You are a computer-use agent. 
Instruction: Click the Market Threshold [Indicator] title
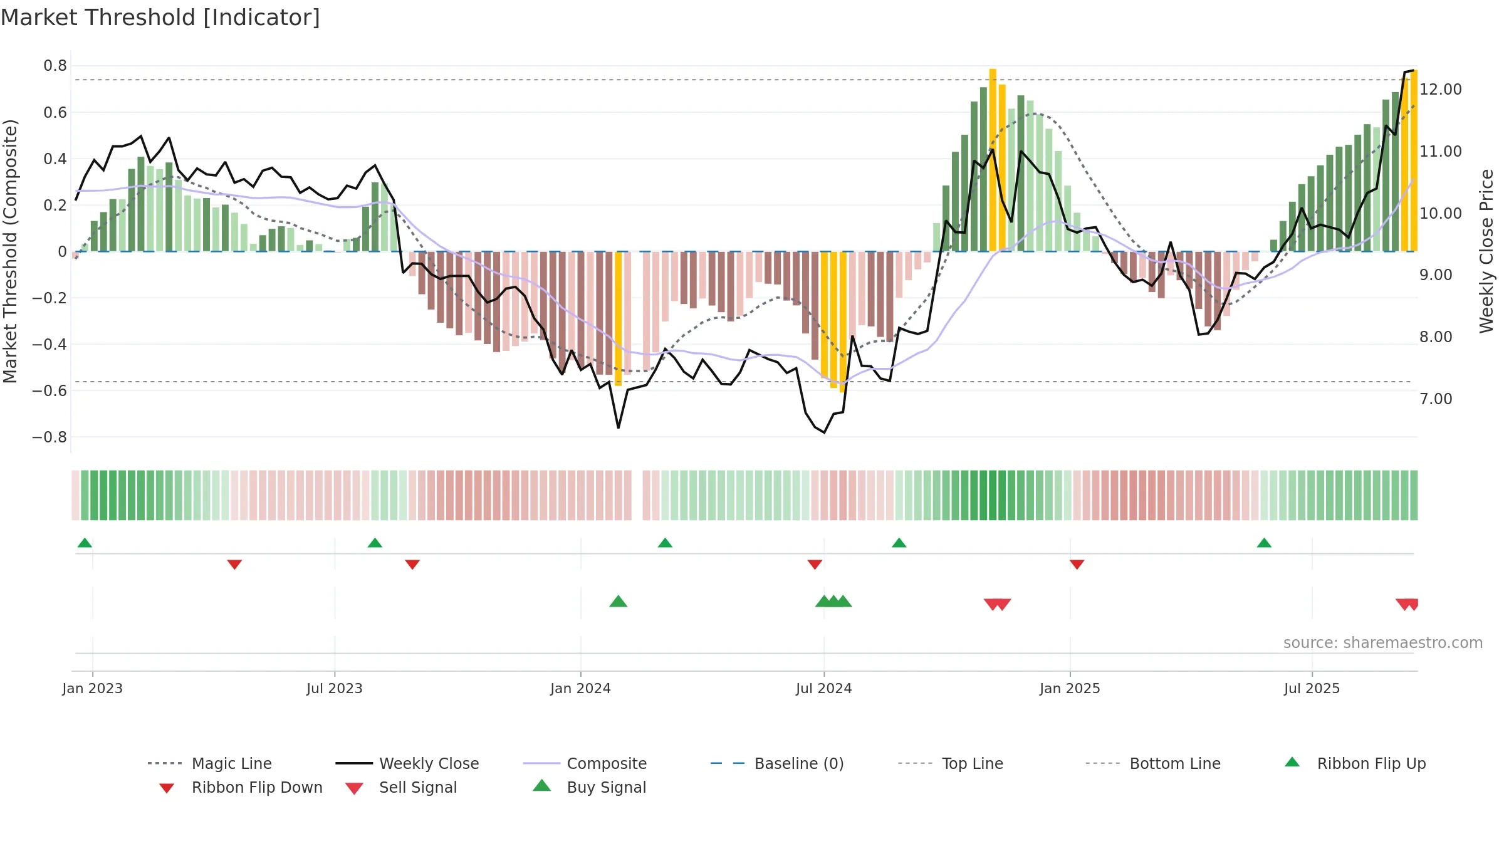(x=160, y=18)
